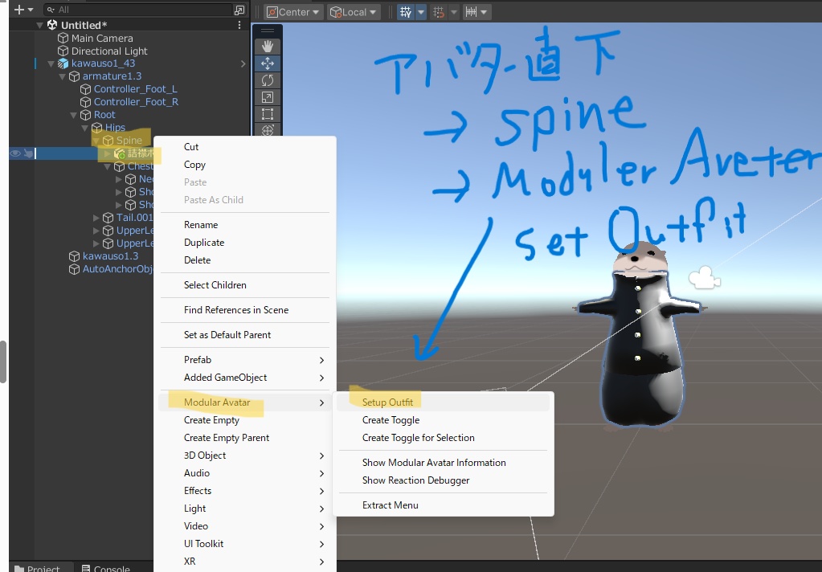
Task: Open the Added GameObject submenu
Action: coord(245,378)
